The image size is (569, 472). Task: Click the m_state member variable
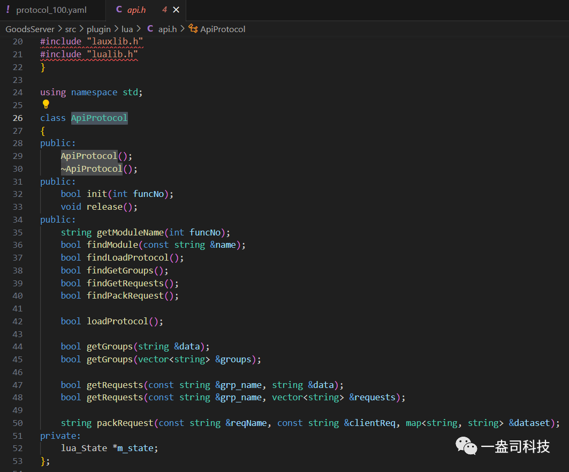click(135, 448)
